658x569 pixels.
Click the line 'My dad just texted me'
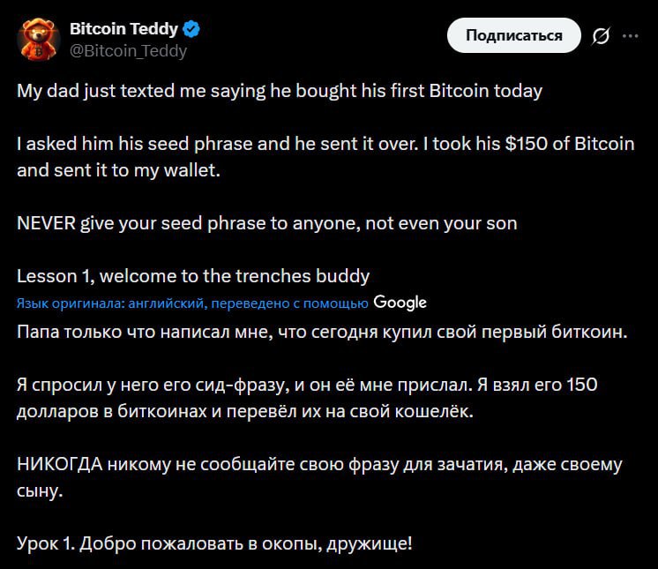point(280,91)
